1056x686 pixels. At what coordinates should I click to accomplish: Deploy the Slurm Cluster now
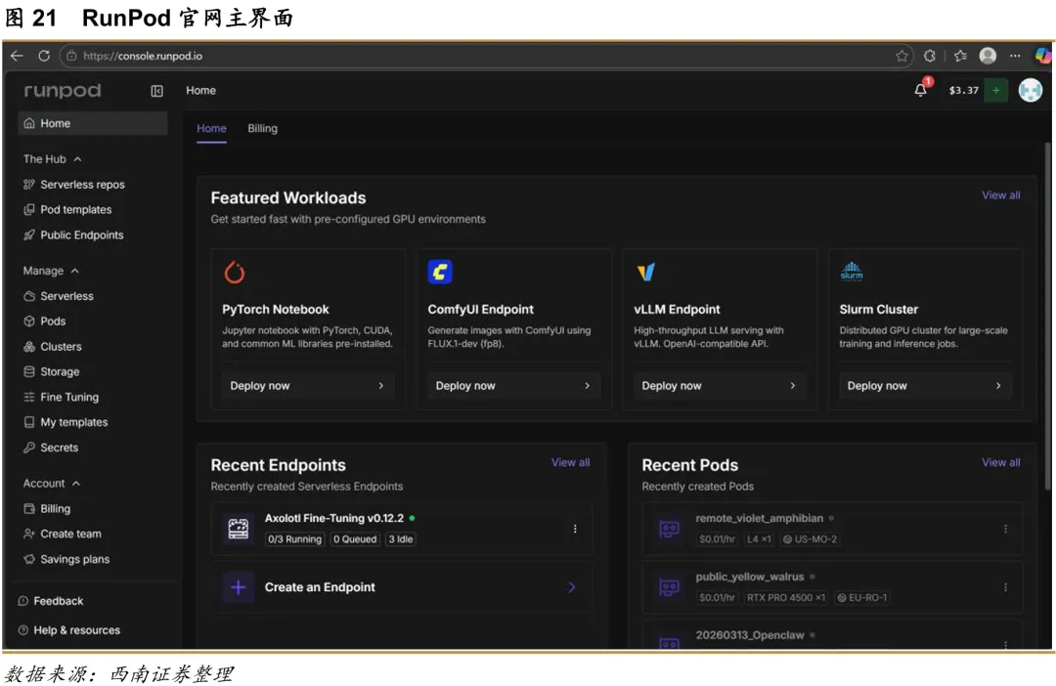click(x=925, y=386)
